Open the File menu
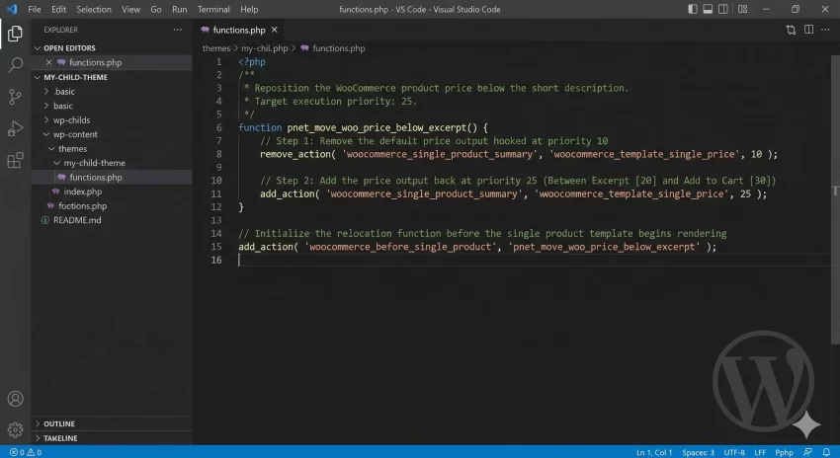 35,9
